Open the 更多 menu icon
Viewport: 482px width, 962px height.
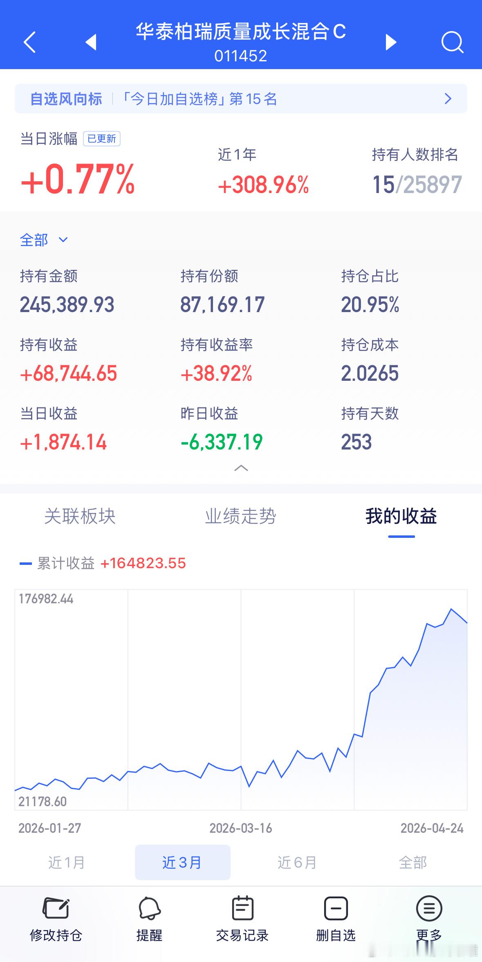[x=429, y=908]
